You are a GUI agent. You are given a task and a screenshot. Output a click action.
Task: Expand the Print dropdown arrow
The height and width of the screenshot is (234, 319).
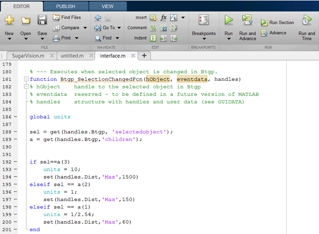point(77,38)
